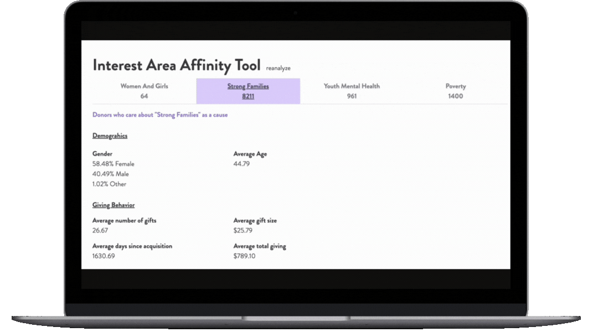Click the 961 count under Youth Mental Health
Image resolution: width=598 pixels, height=332 pixels.
tap(351, 96)
